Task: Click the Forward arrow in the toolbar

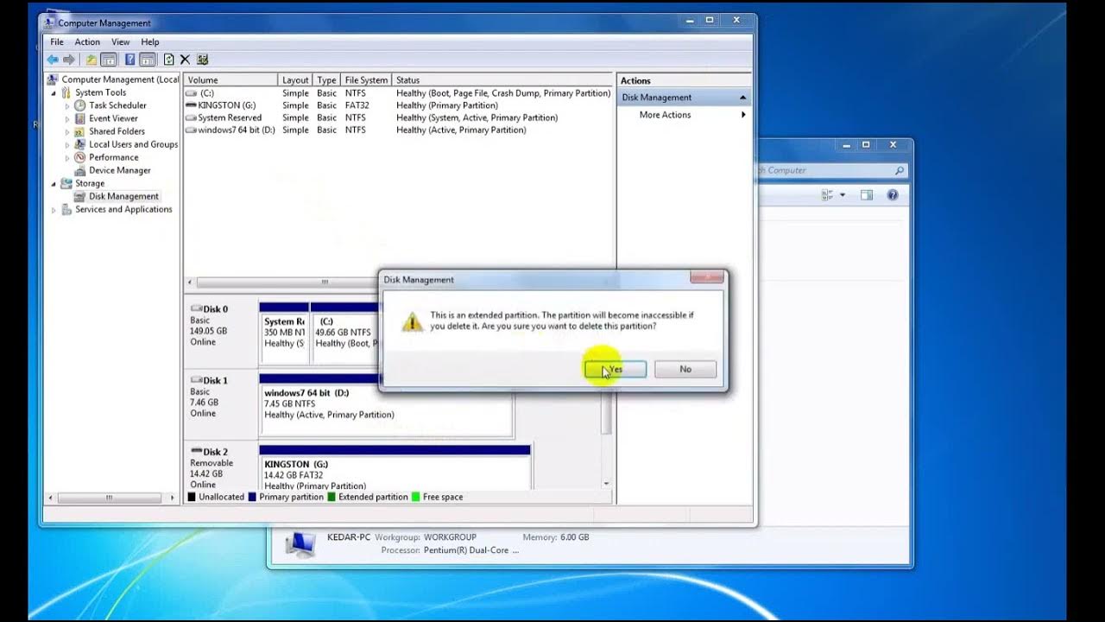Action: click(70, 60)
